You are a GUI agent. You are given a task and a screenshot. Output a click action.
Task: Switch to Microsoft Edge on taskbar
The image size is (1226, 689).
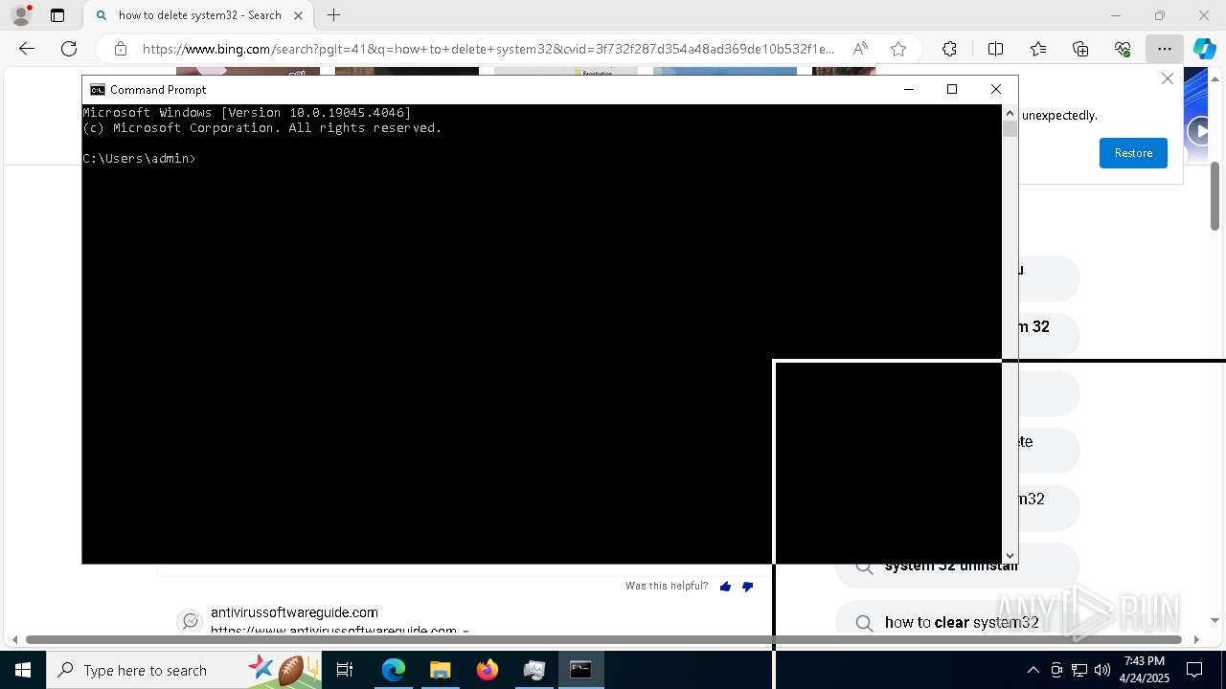tap(394, 670)
